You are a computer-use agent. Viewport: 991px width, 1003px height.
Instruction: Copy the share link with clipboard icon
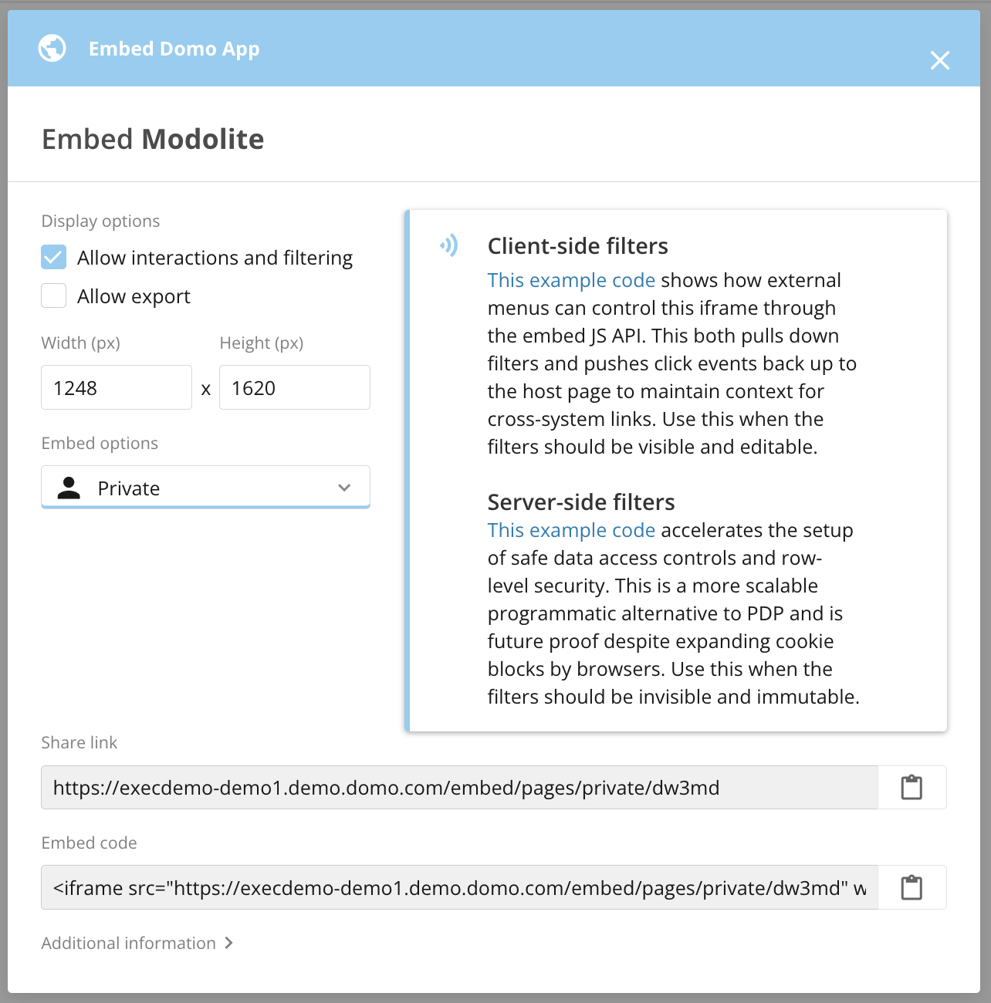pos(912,787)
